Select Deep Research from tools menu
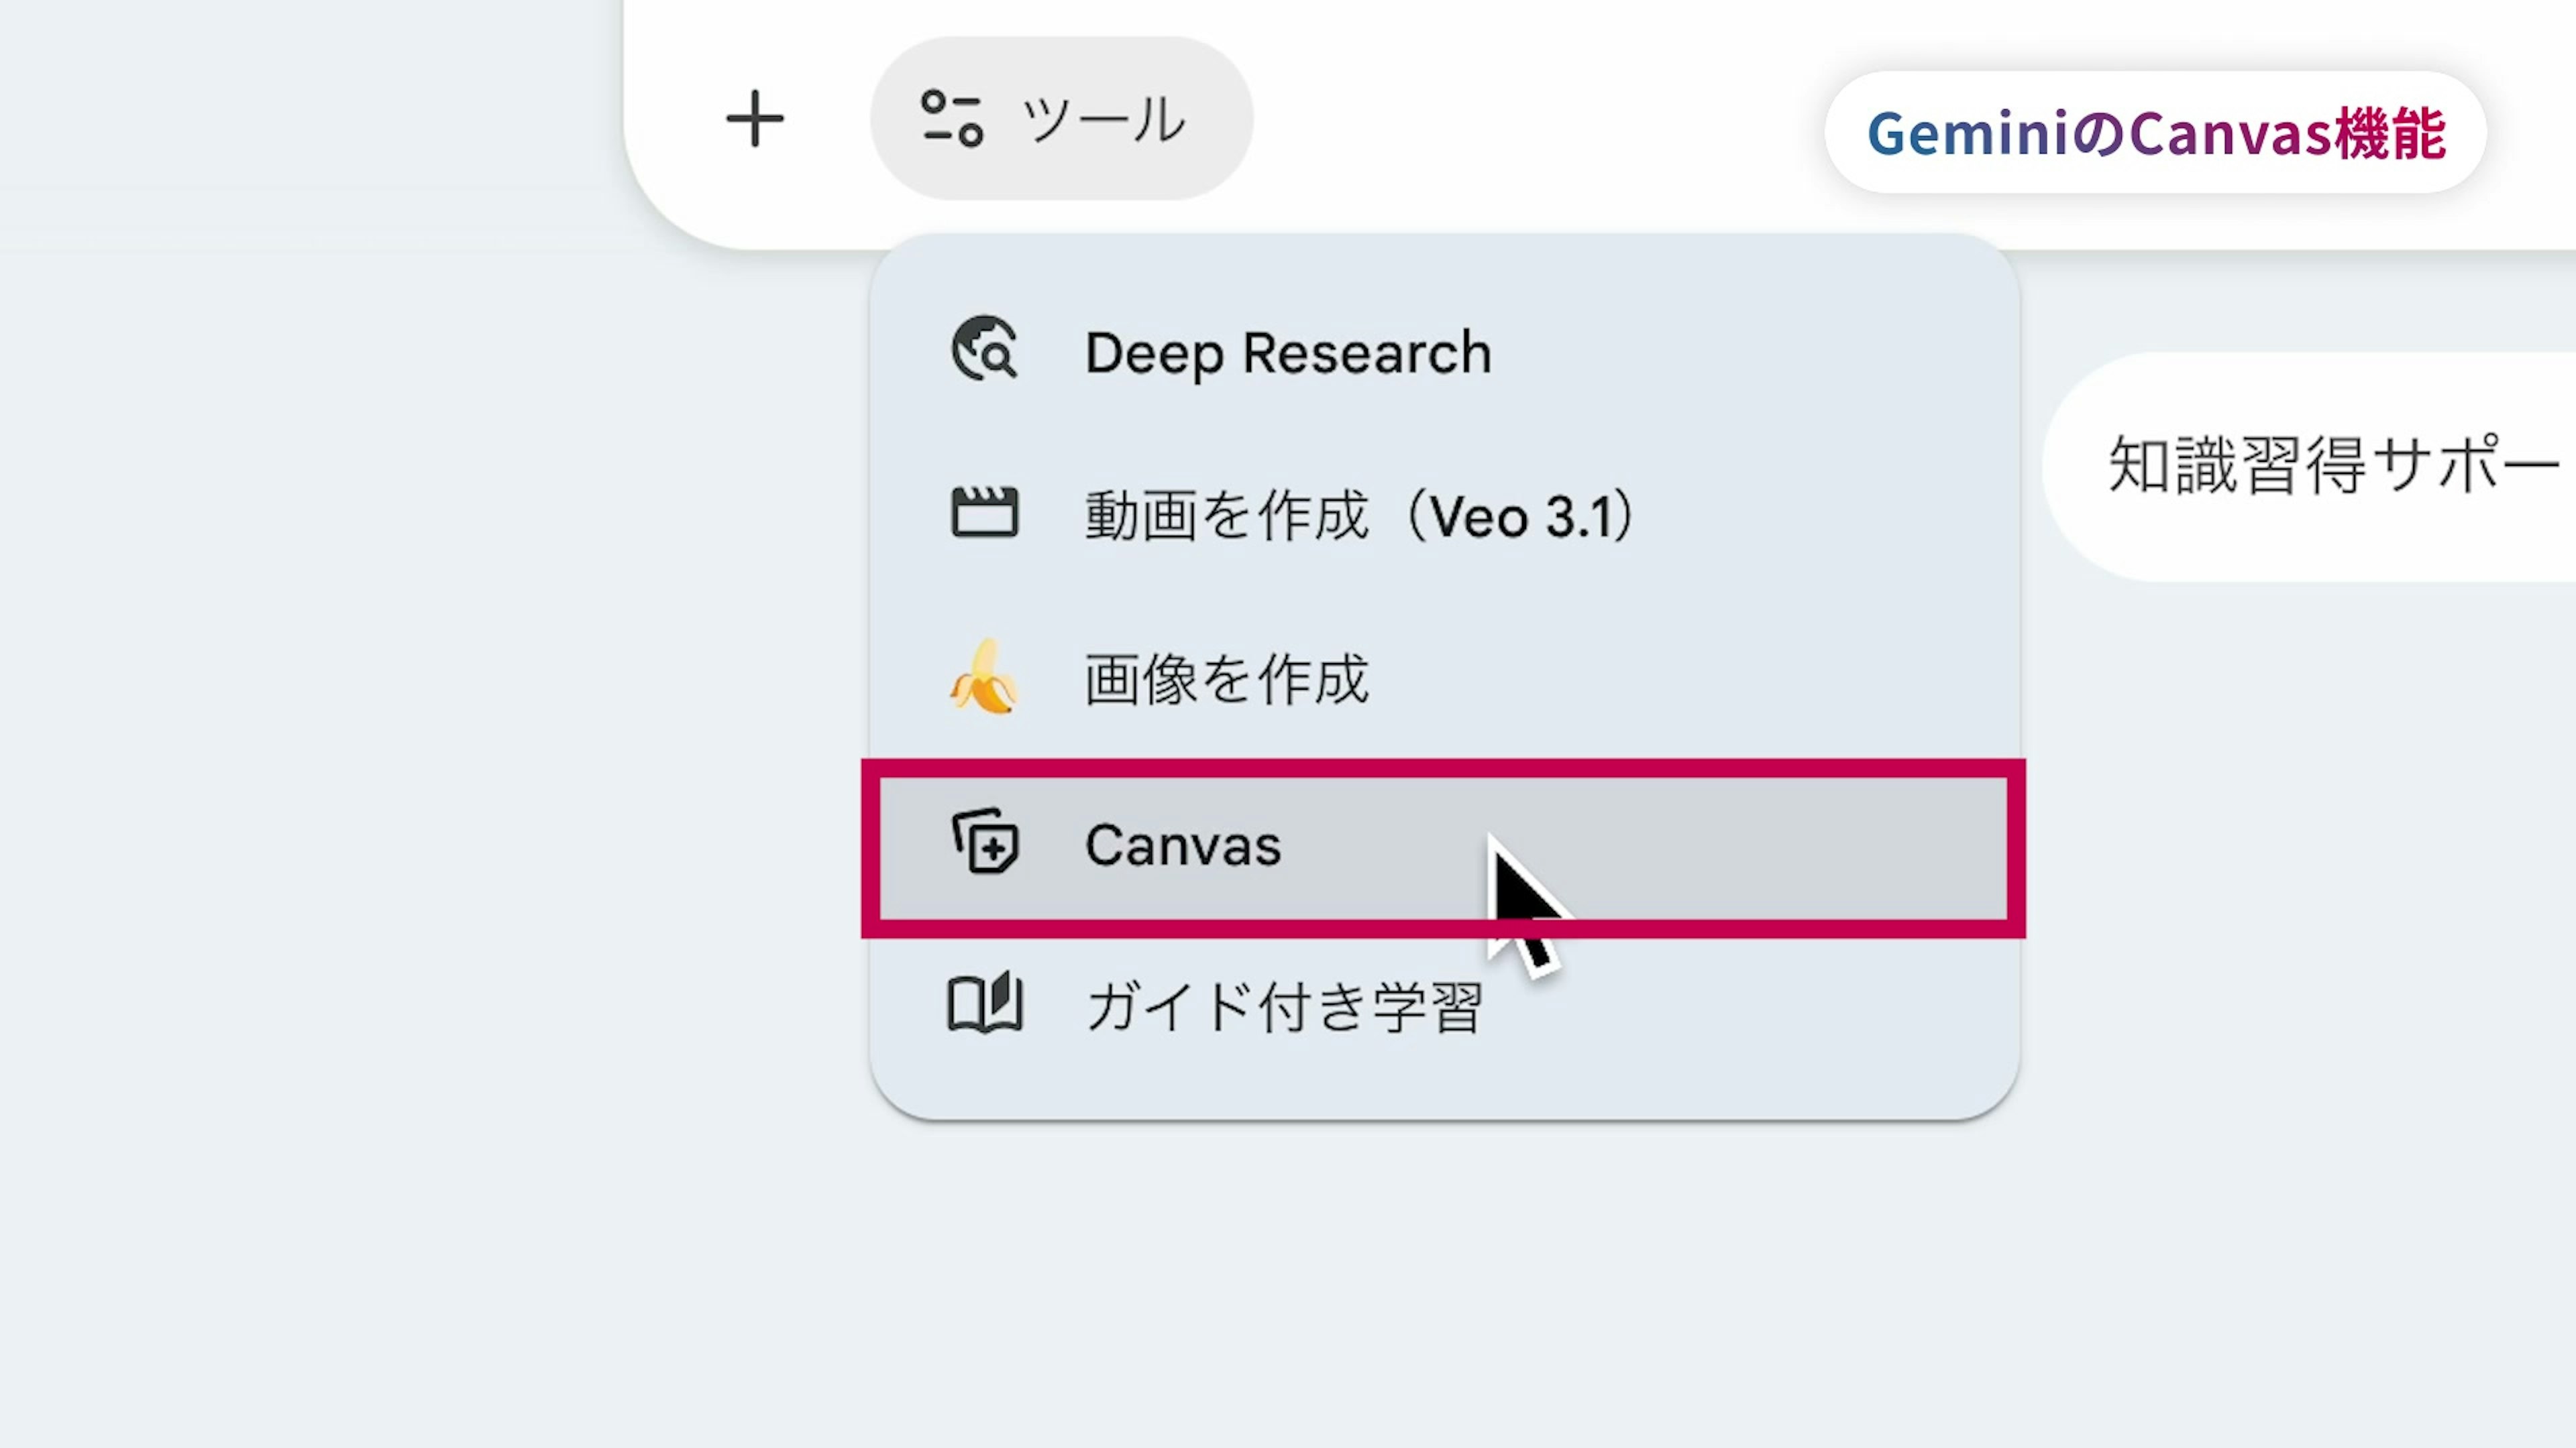Screen dimensions: 2576x1448 click(1287, 353)
